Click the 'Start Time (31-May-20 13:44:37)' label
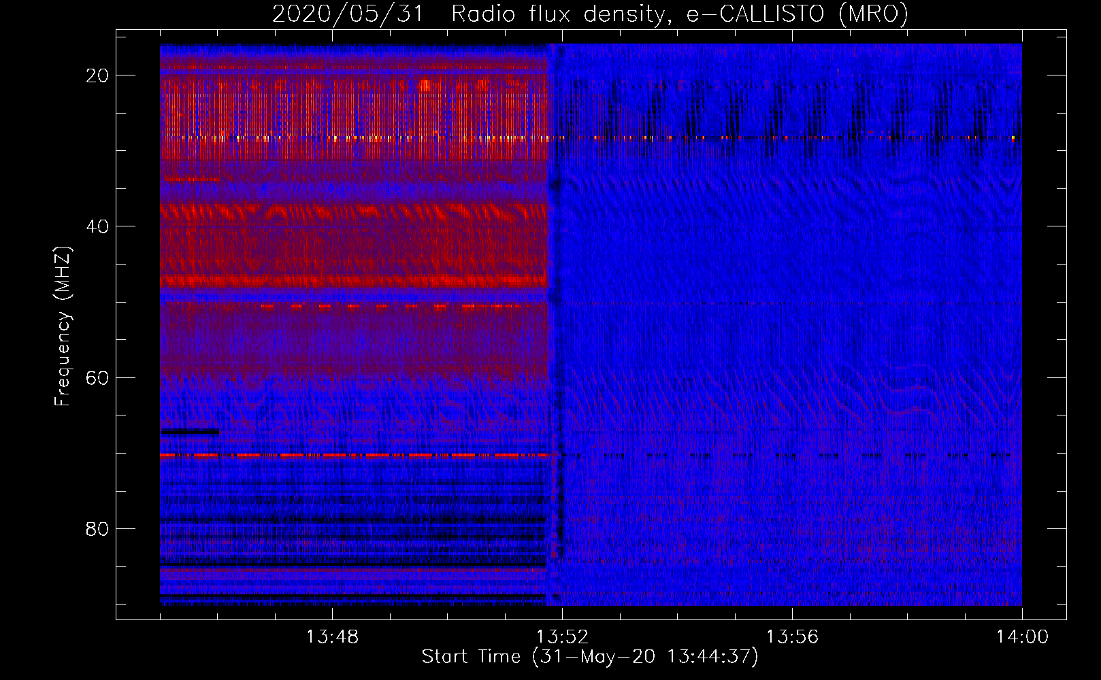This screenshot has height=680, width=1101. [x=590, y=657]
